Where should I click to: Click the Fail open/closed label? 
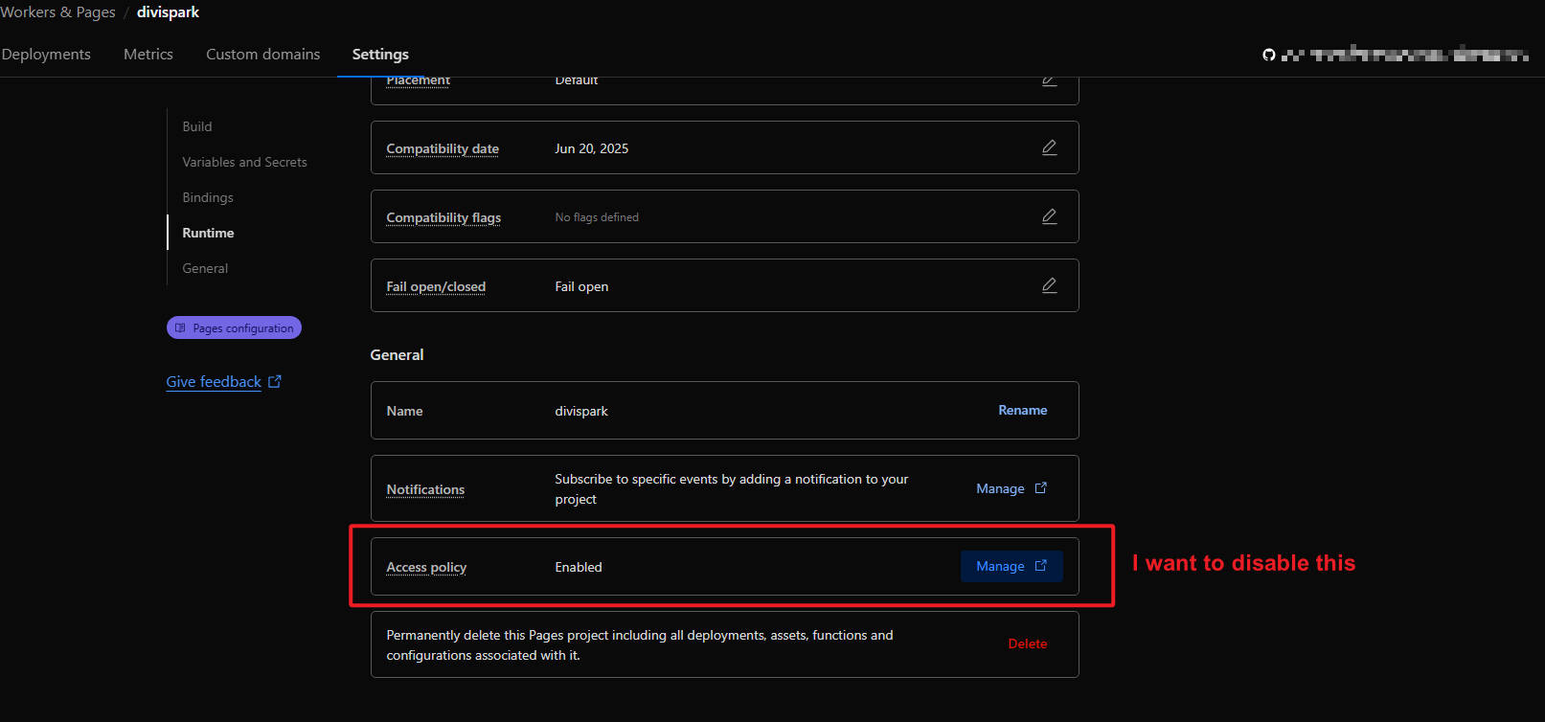click(436, 286)
